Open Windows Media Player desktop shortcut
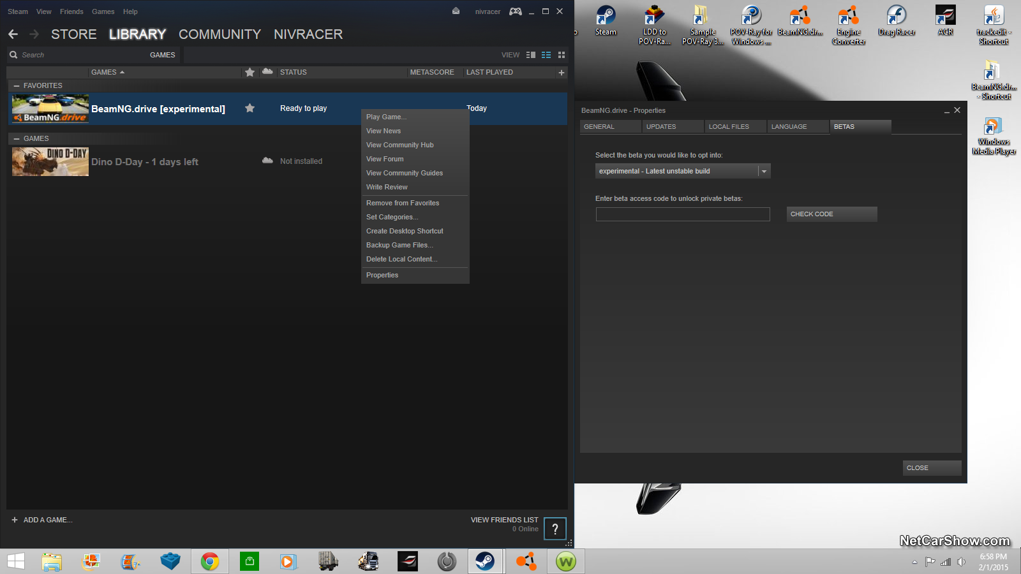Viewport: 1021px width, 574px height. 994,136
